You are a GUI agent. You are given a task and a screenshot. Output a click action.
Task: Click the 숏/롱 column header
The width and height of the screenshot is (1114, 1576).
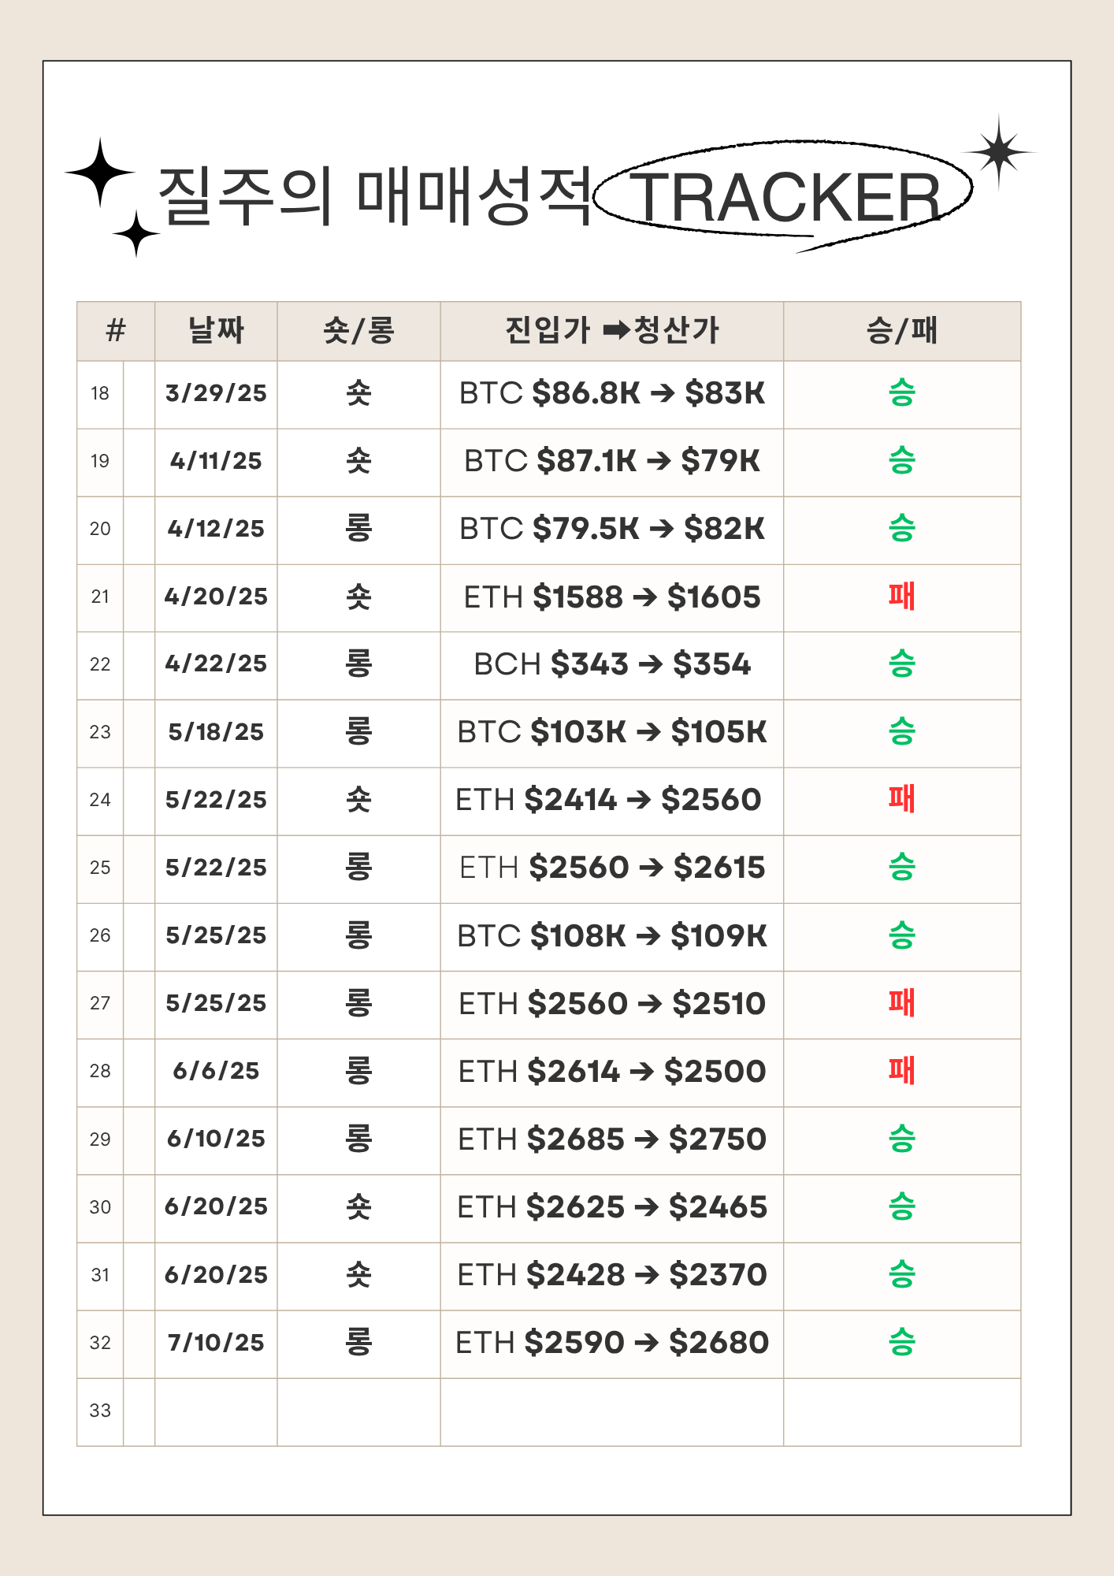pos(358,331)
